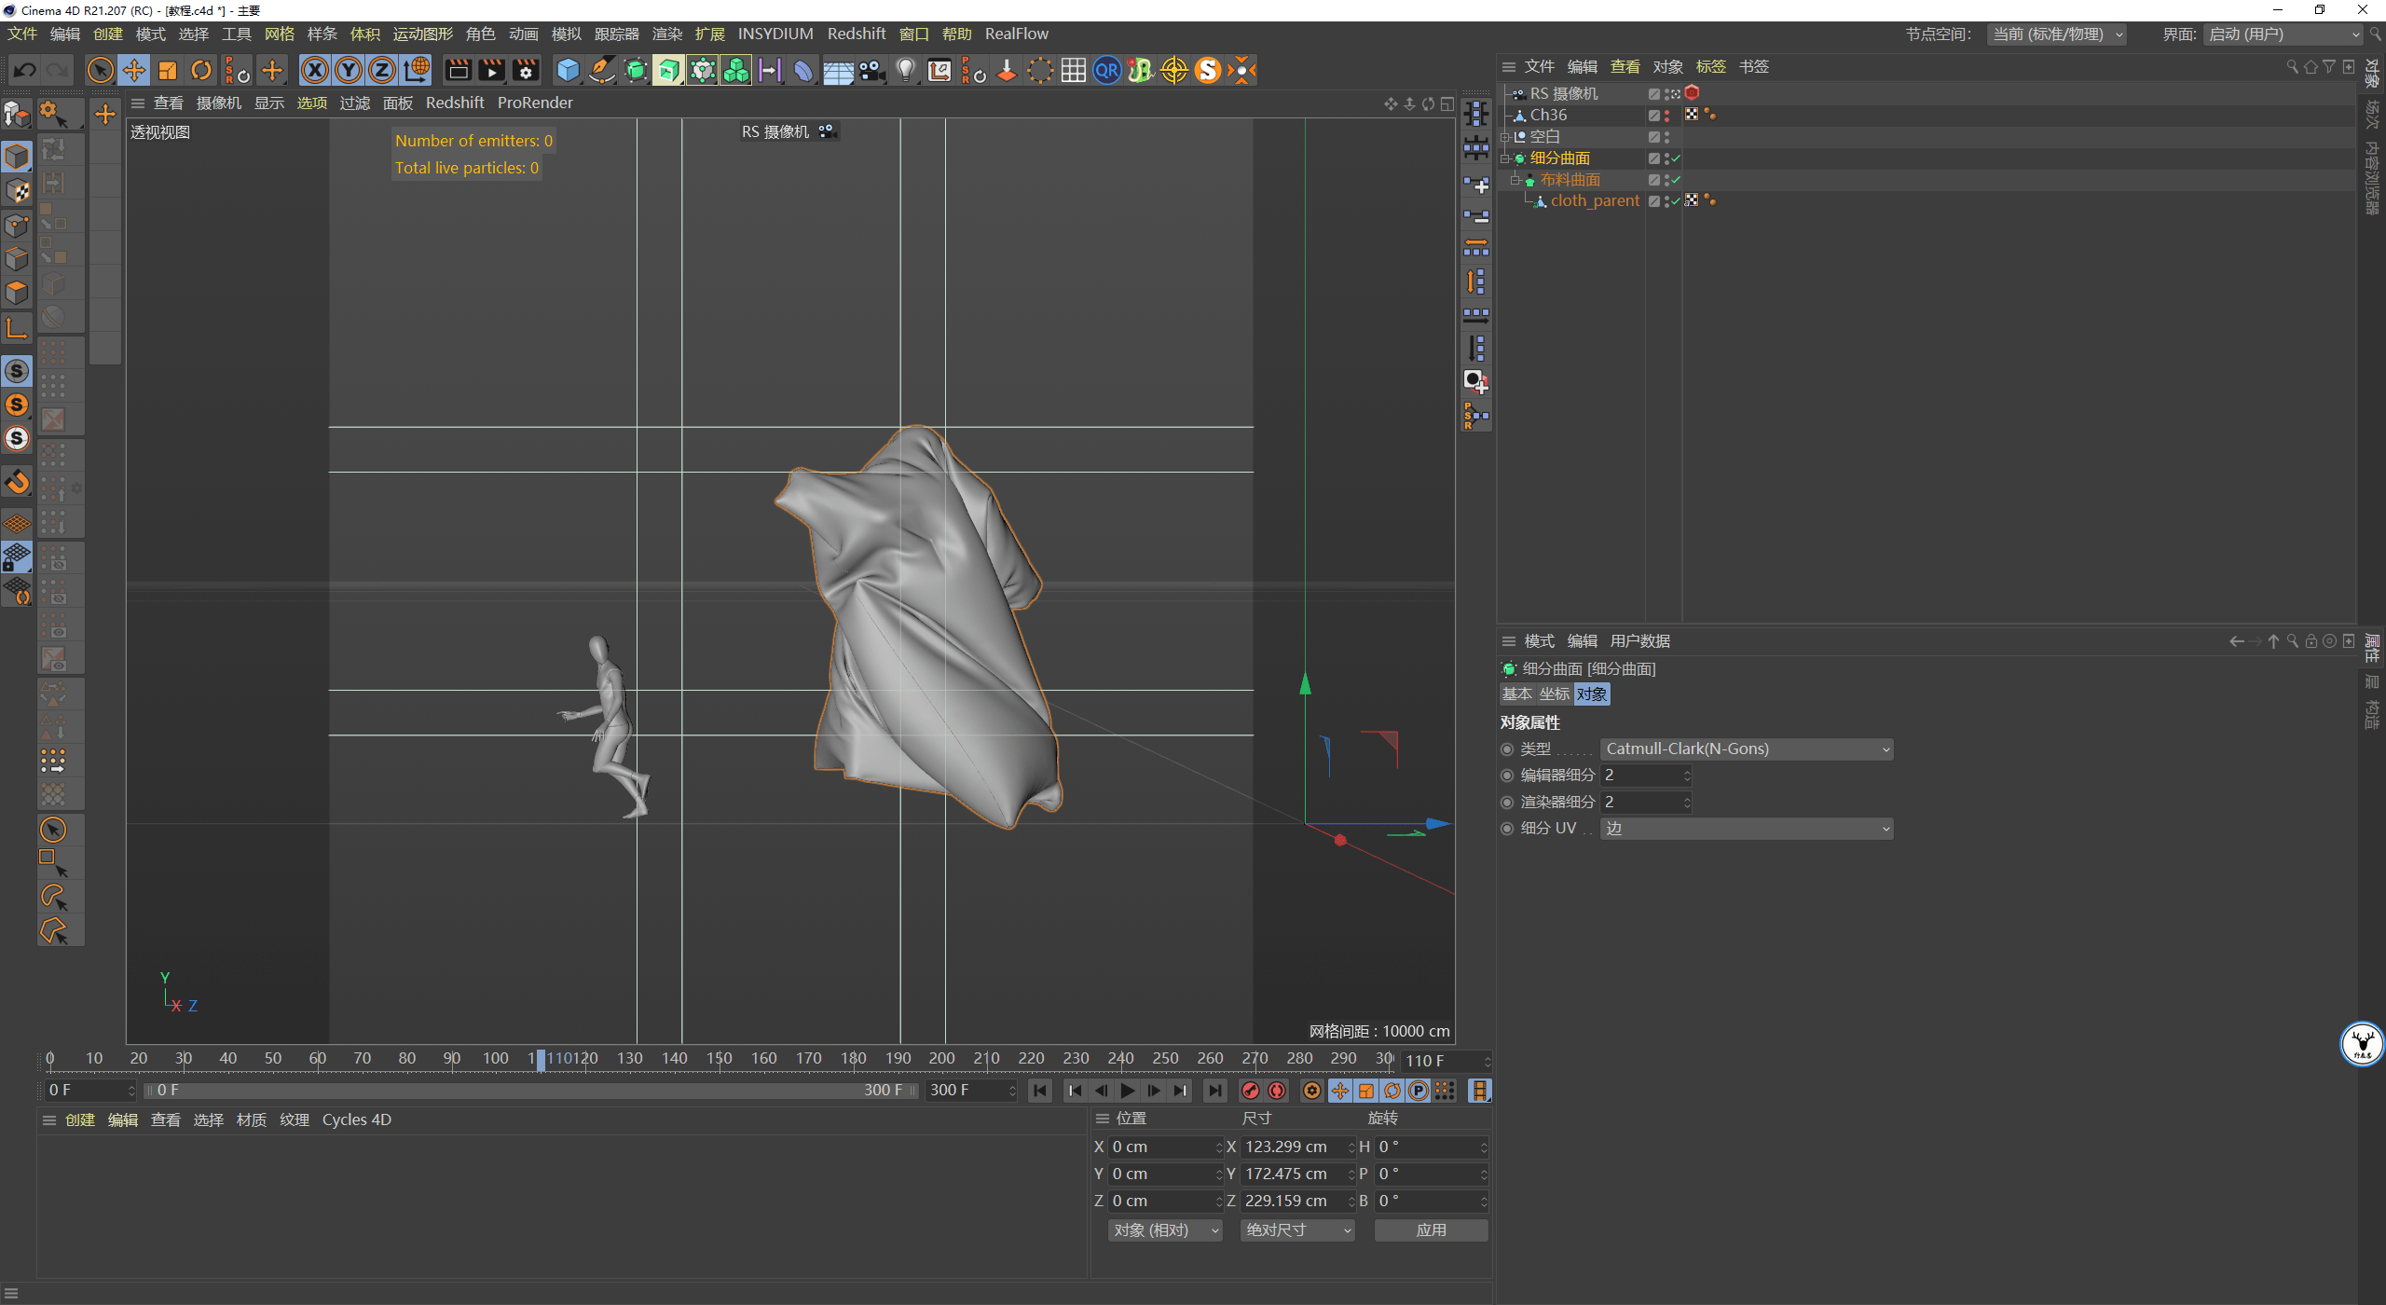Toggle enable checkmark for 细分曲面 object

1676,158
